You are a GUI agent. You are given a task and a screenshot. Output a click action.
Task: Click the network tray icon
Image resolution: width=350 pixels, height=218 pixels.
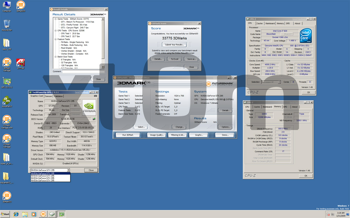(332, 214)
